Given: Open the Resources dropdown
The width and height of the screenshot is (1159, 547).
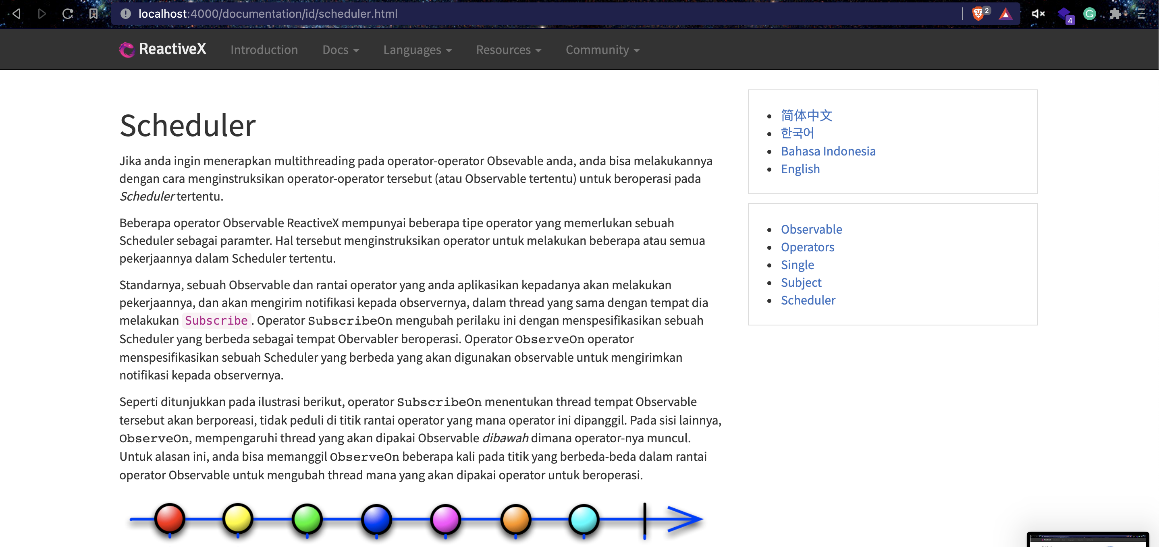Looking at the screenshot, I should click(509, 50).
